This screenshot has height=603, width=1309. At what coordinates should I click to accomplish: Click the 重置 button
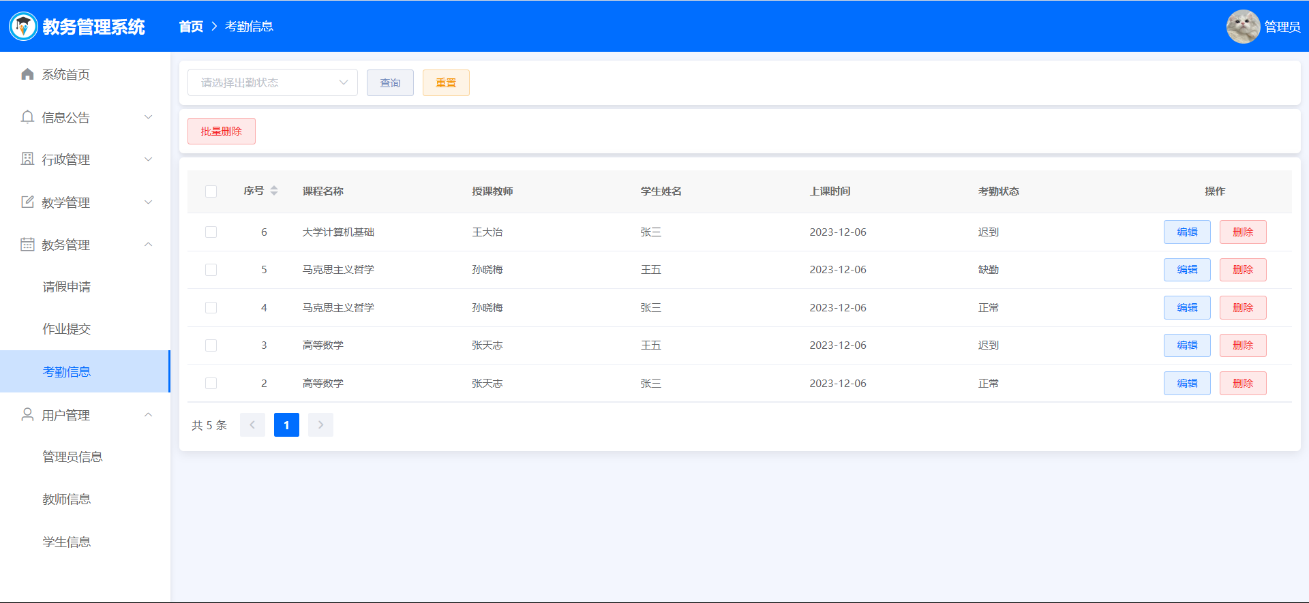[446, 82]
